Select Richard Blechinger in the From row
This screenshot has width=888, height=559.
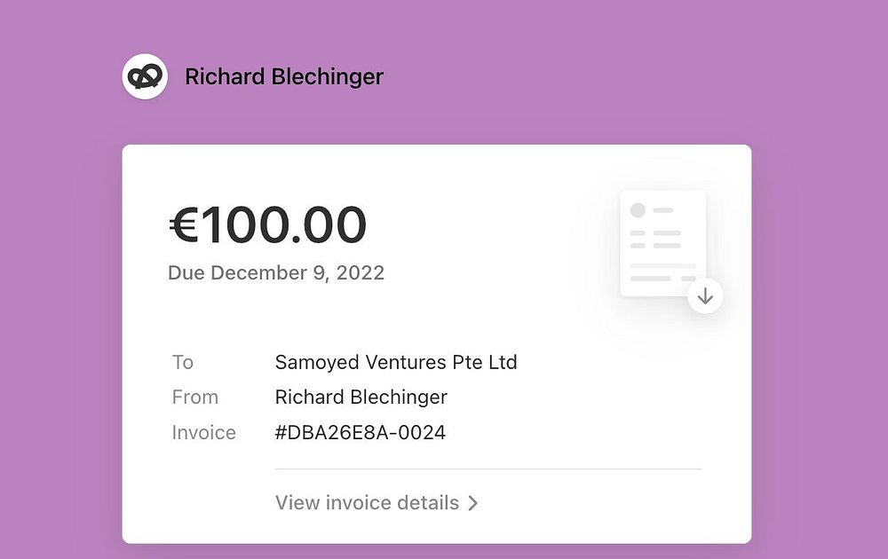[x=361, y=397]
